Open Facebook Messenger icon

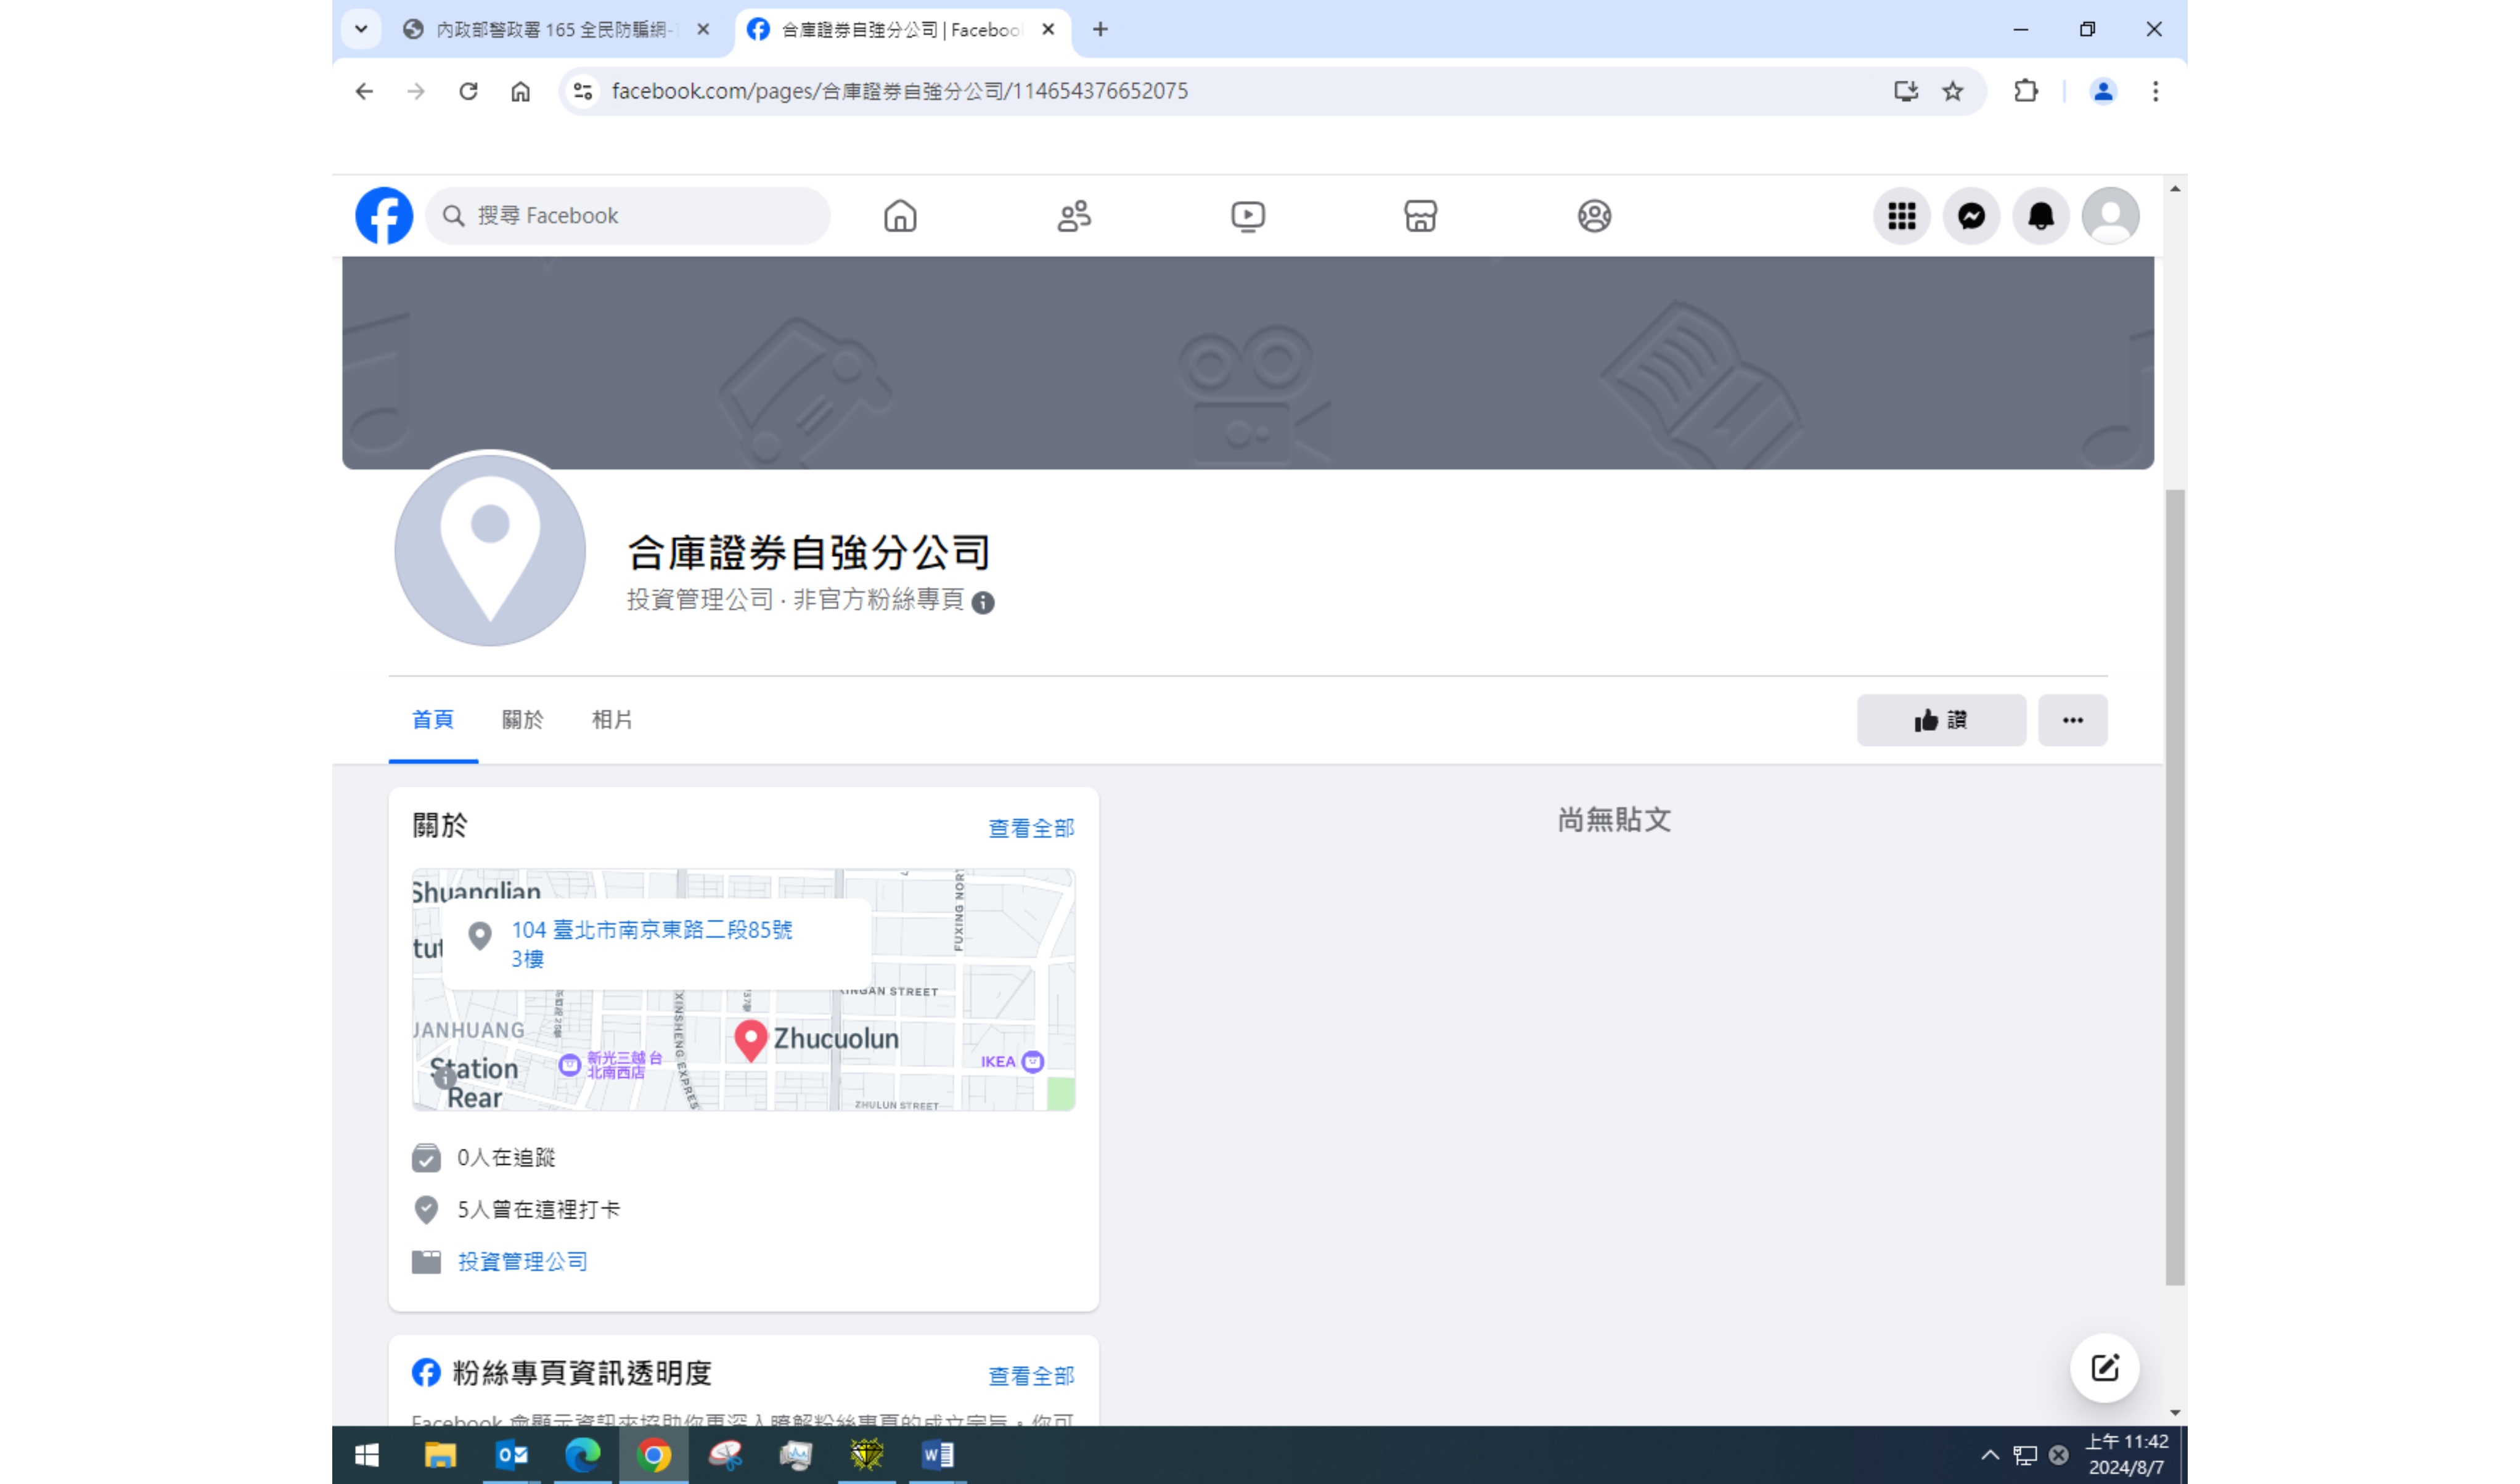pos(1971,216)
